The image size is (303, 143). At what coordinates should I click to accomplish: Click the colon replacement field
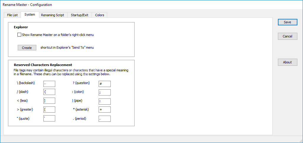(105, 93)
